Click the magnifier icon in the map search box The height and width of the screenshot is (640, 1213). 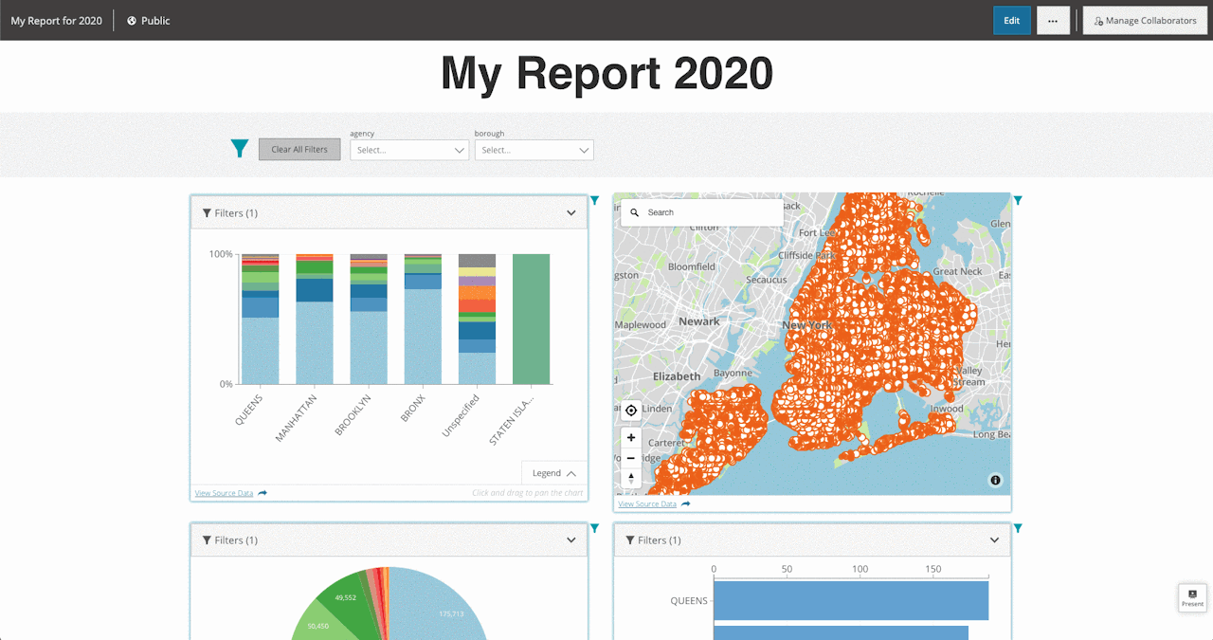tap(635, 212)
